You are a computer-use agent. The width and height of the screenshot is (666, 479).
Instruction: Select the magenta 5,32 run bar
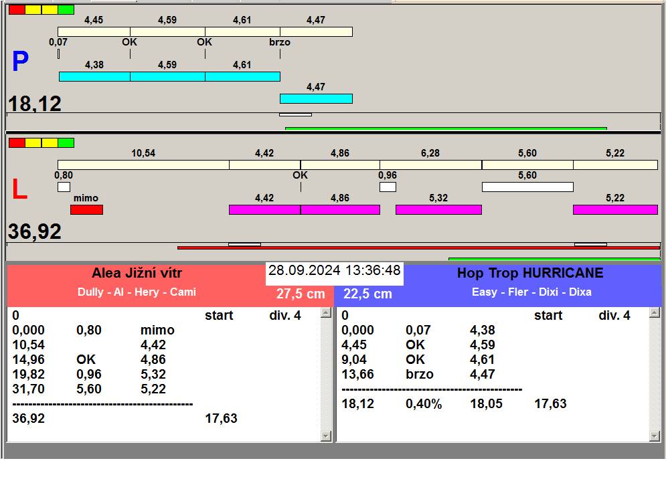point(439,209)
